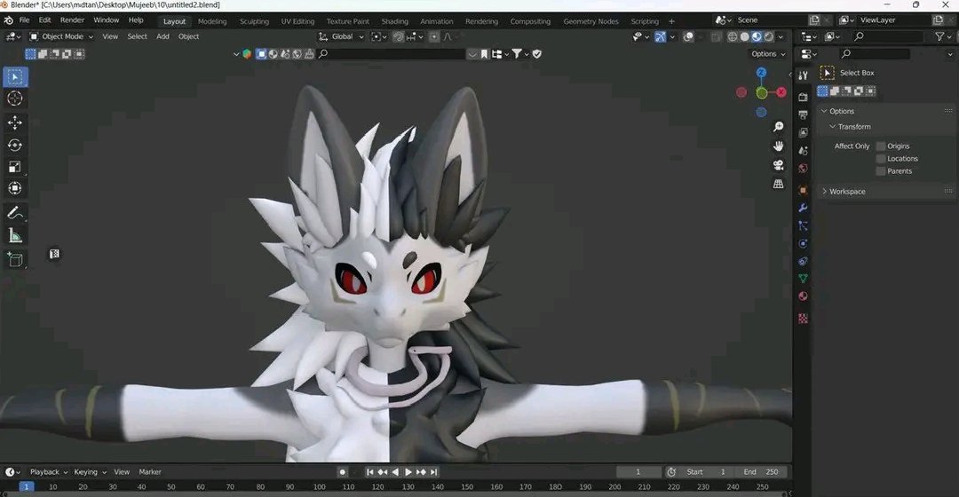Open the Render properties tab
This screenshot has width=959, height=497.
[803, 98]
